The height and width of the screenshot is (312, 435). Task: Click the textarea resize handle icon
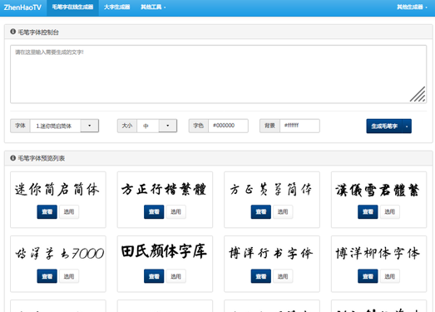click(x=418, y=94)
